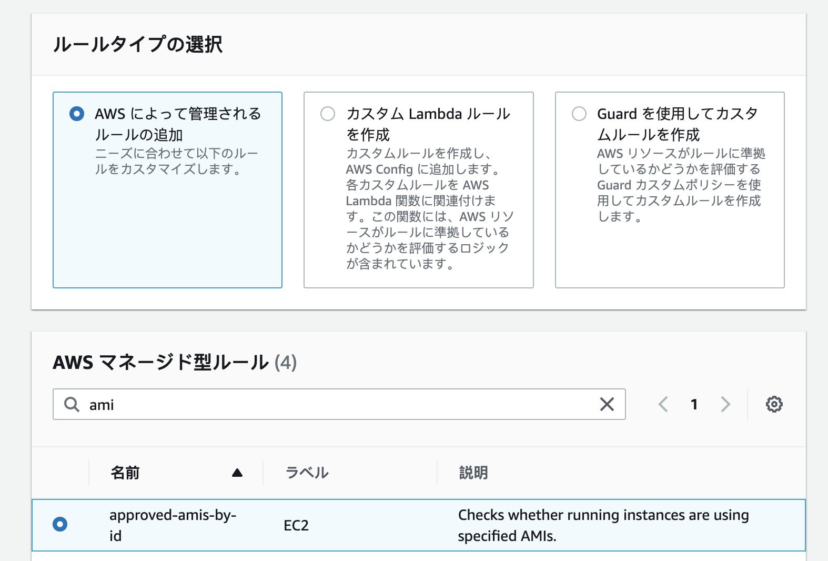Go to previous page of managed rules

tap(663, 404)
